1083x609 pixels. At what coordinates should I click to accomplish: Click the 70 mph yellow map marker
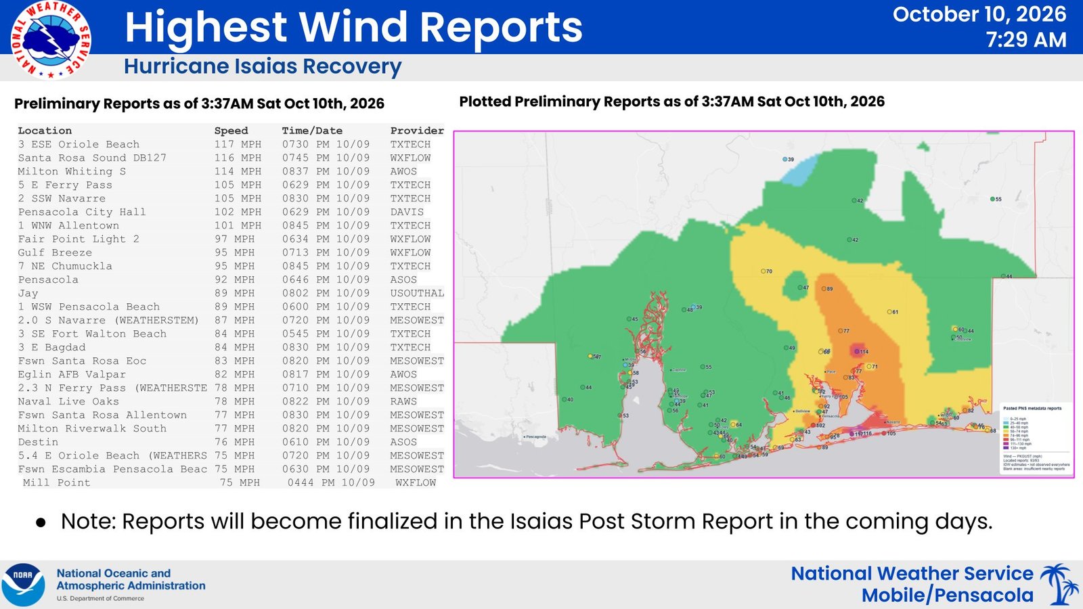(x=763, y=271)
